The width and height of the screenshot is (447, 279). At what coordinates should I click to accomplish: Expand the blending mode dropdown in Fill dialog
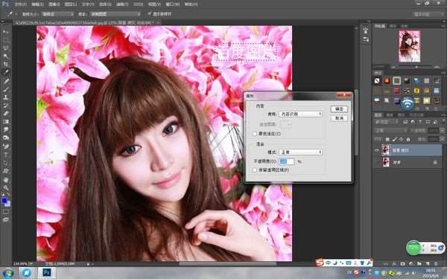300,152
